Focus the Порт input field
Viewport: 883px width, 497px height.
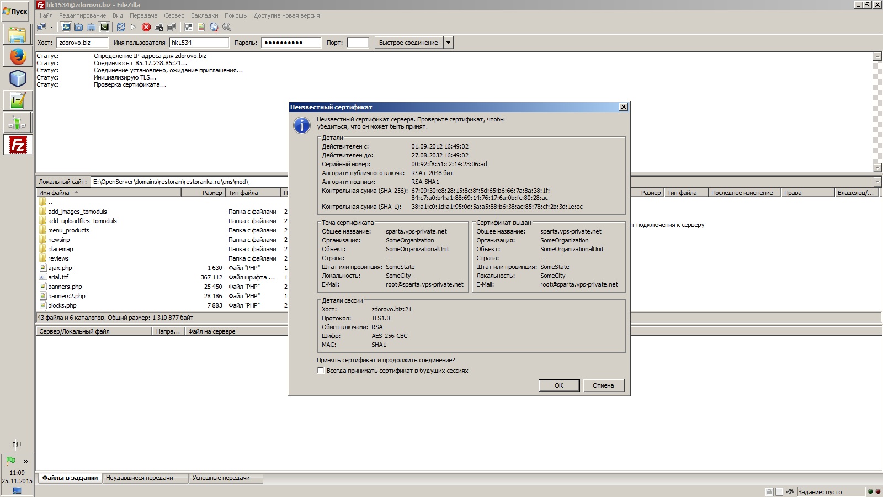point(358,43)
